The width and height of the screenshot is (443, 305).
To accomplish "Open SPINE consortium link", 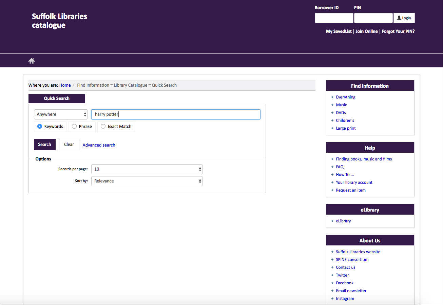I will (352, 260).
